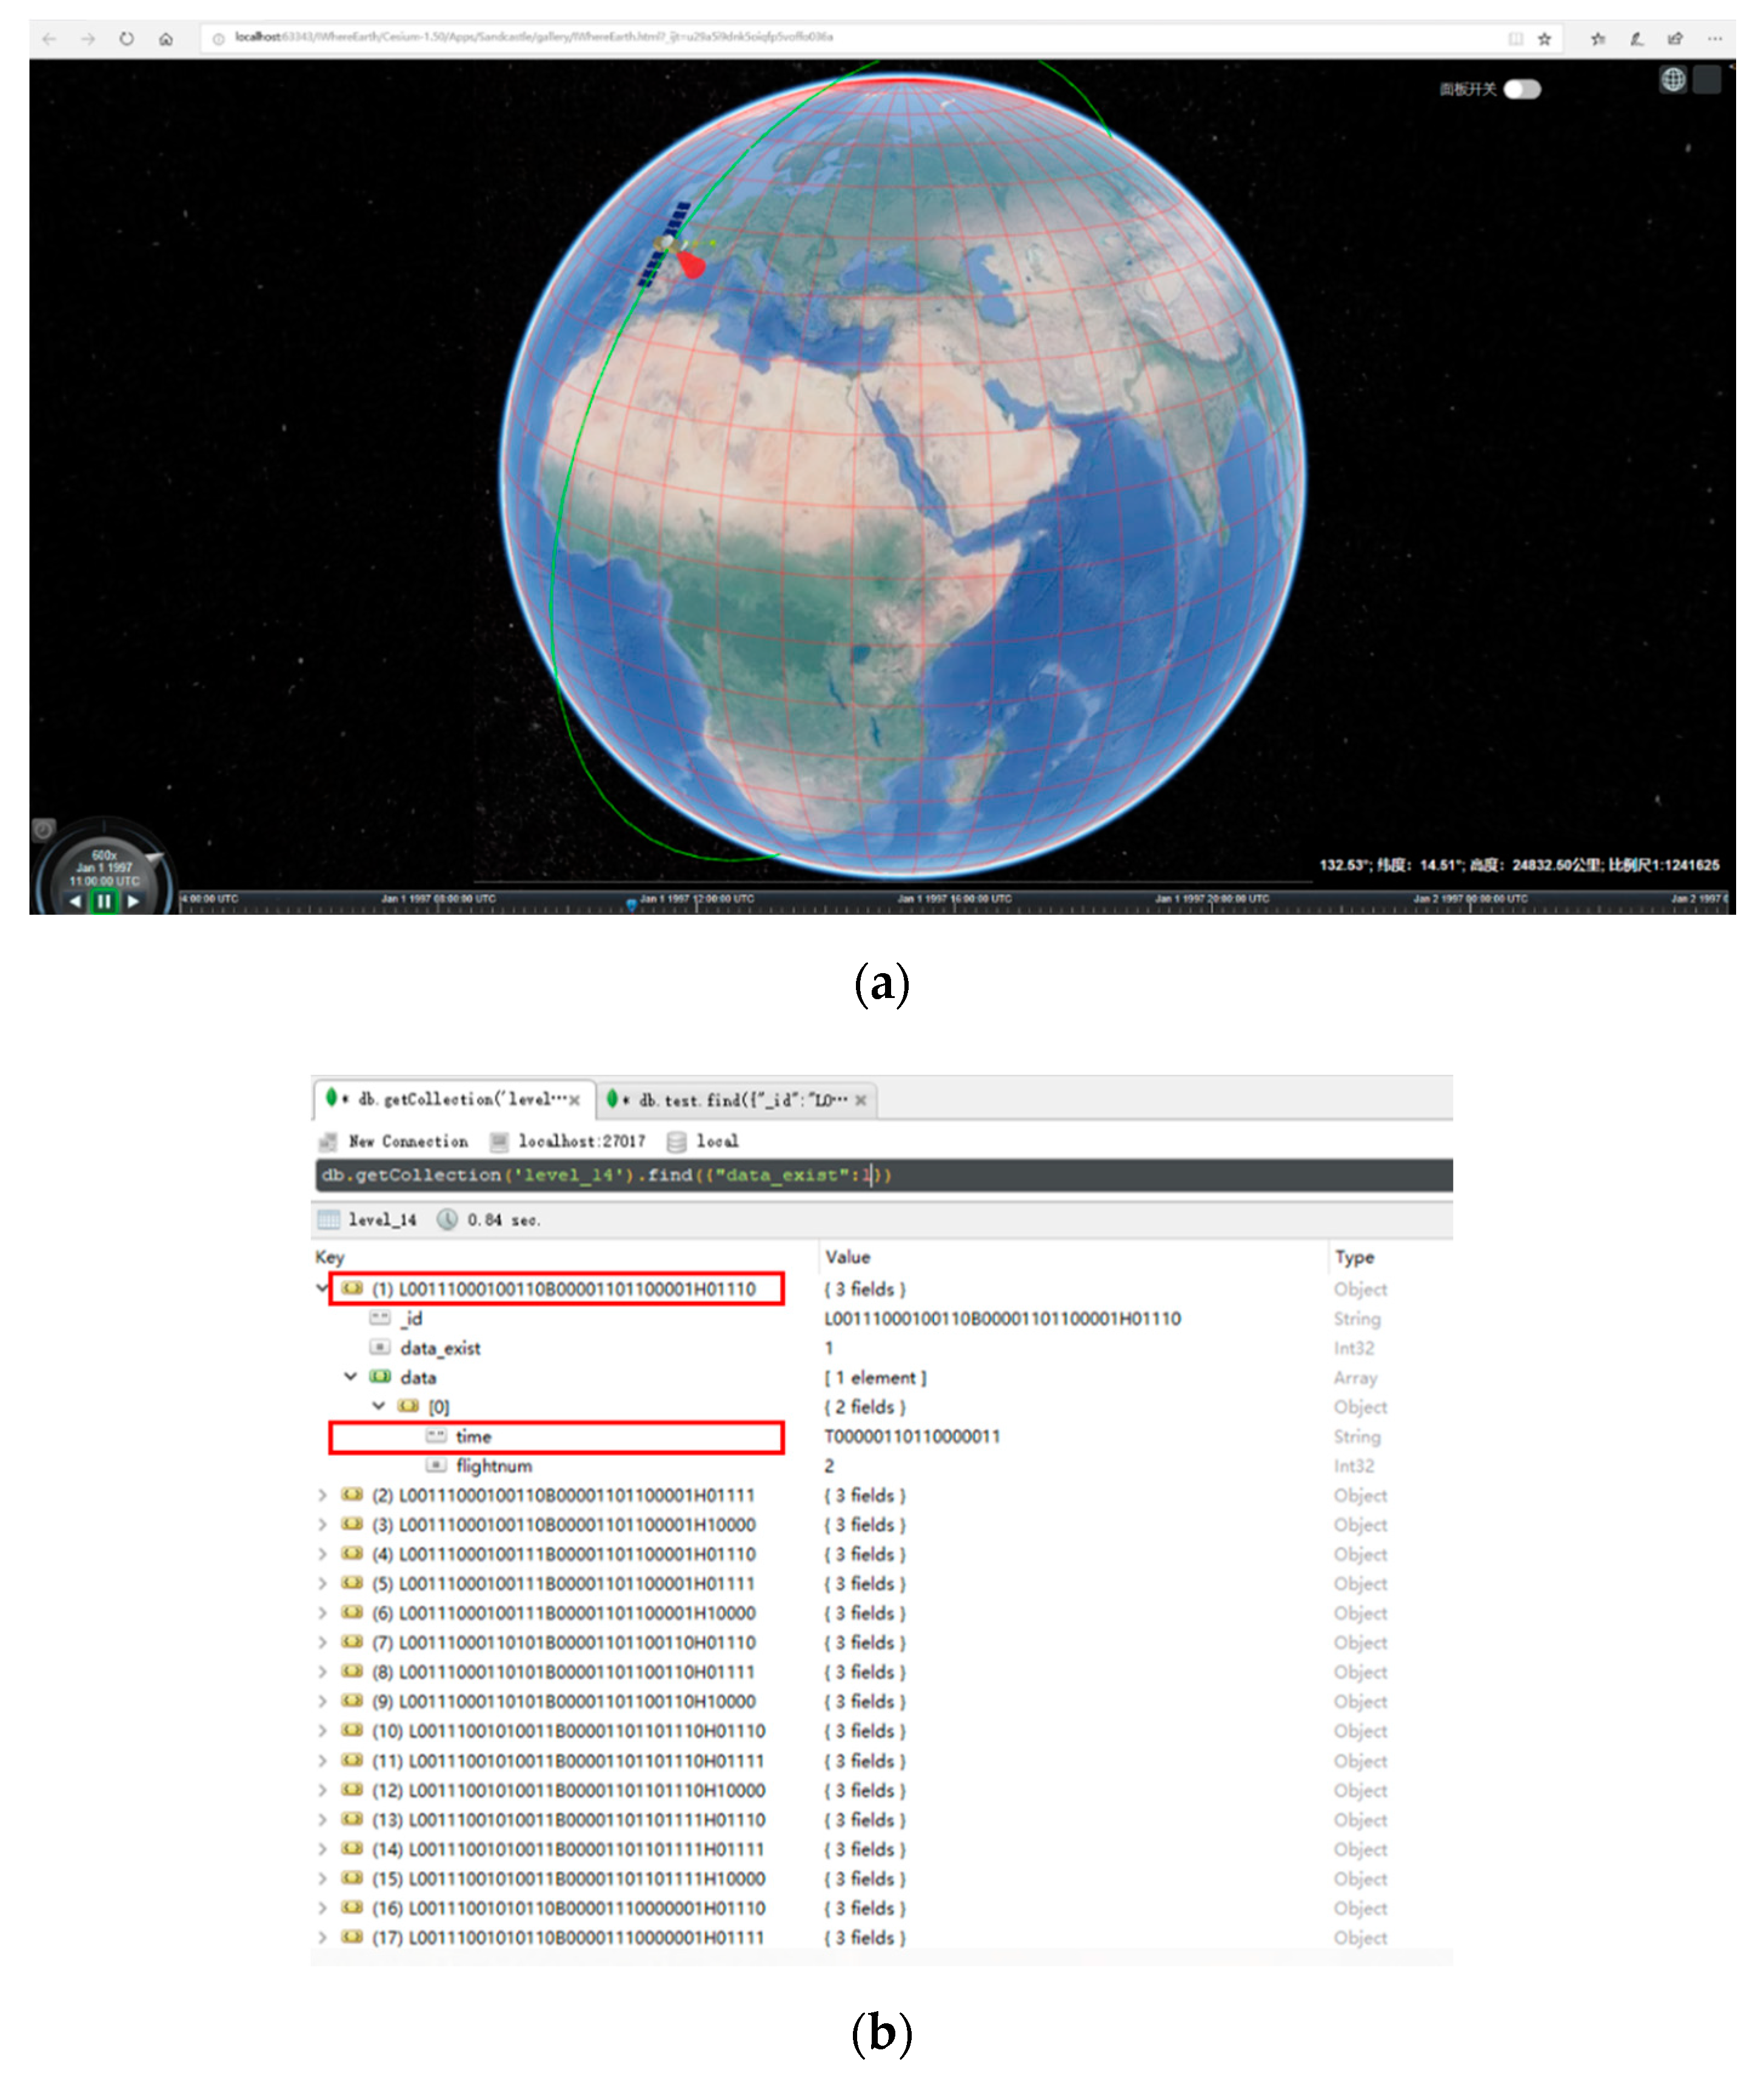This screenshot has height=2073, width=1764.
Task: Pause the Cesium animation
Action: [x=104, y=901]
